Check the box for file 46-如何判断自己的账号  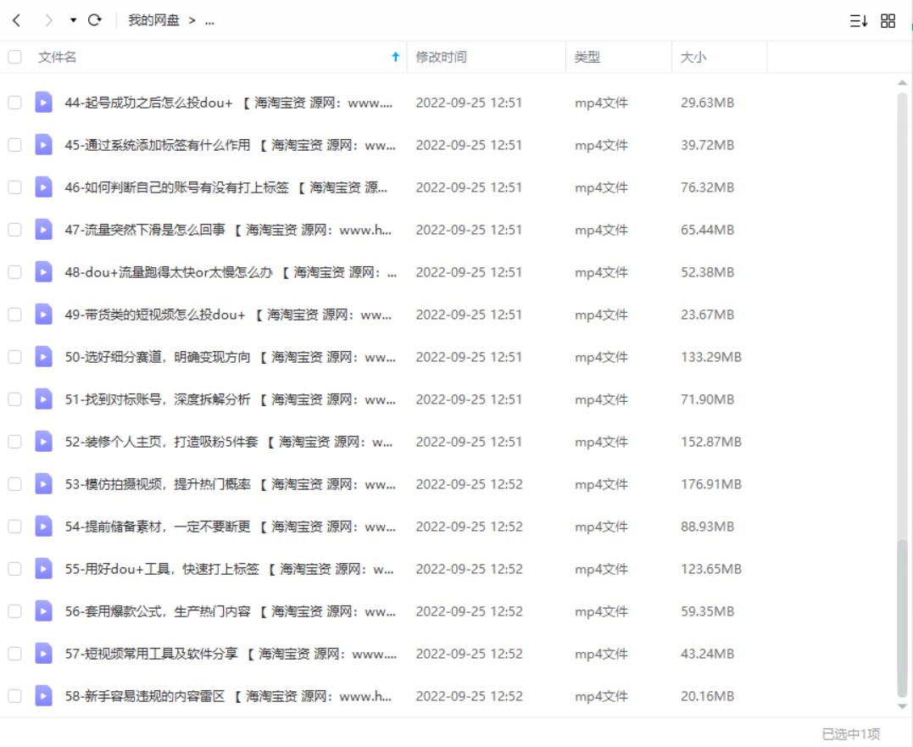click(14, 187)
